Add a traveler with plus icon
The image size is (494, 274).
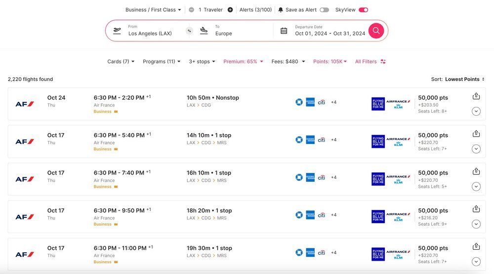click(230, 10)
